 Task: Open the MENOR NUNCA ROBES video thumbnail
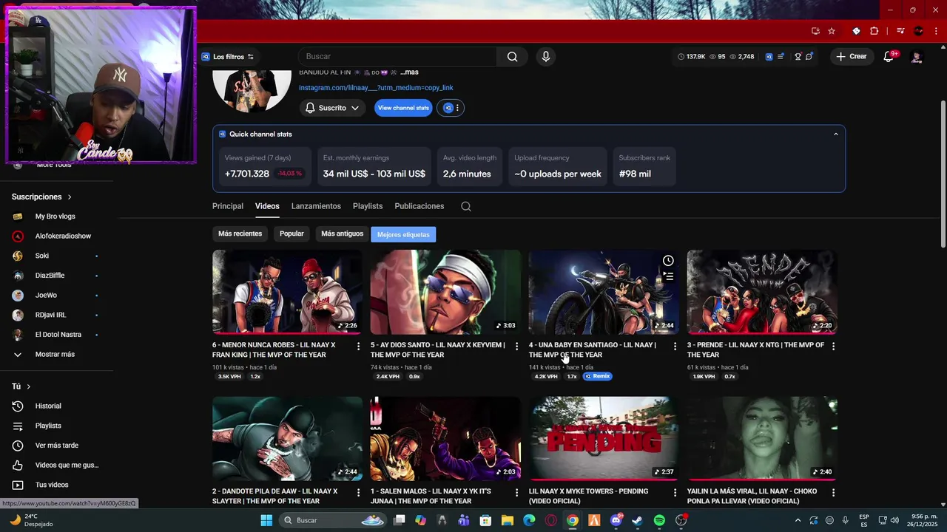[287, 292]
